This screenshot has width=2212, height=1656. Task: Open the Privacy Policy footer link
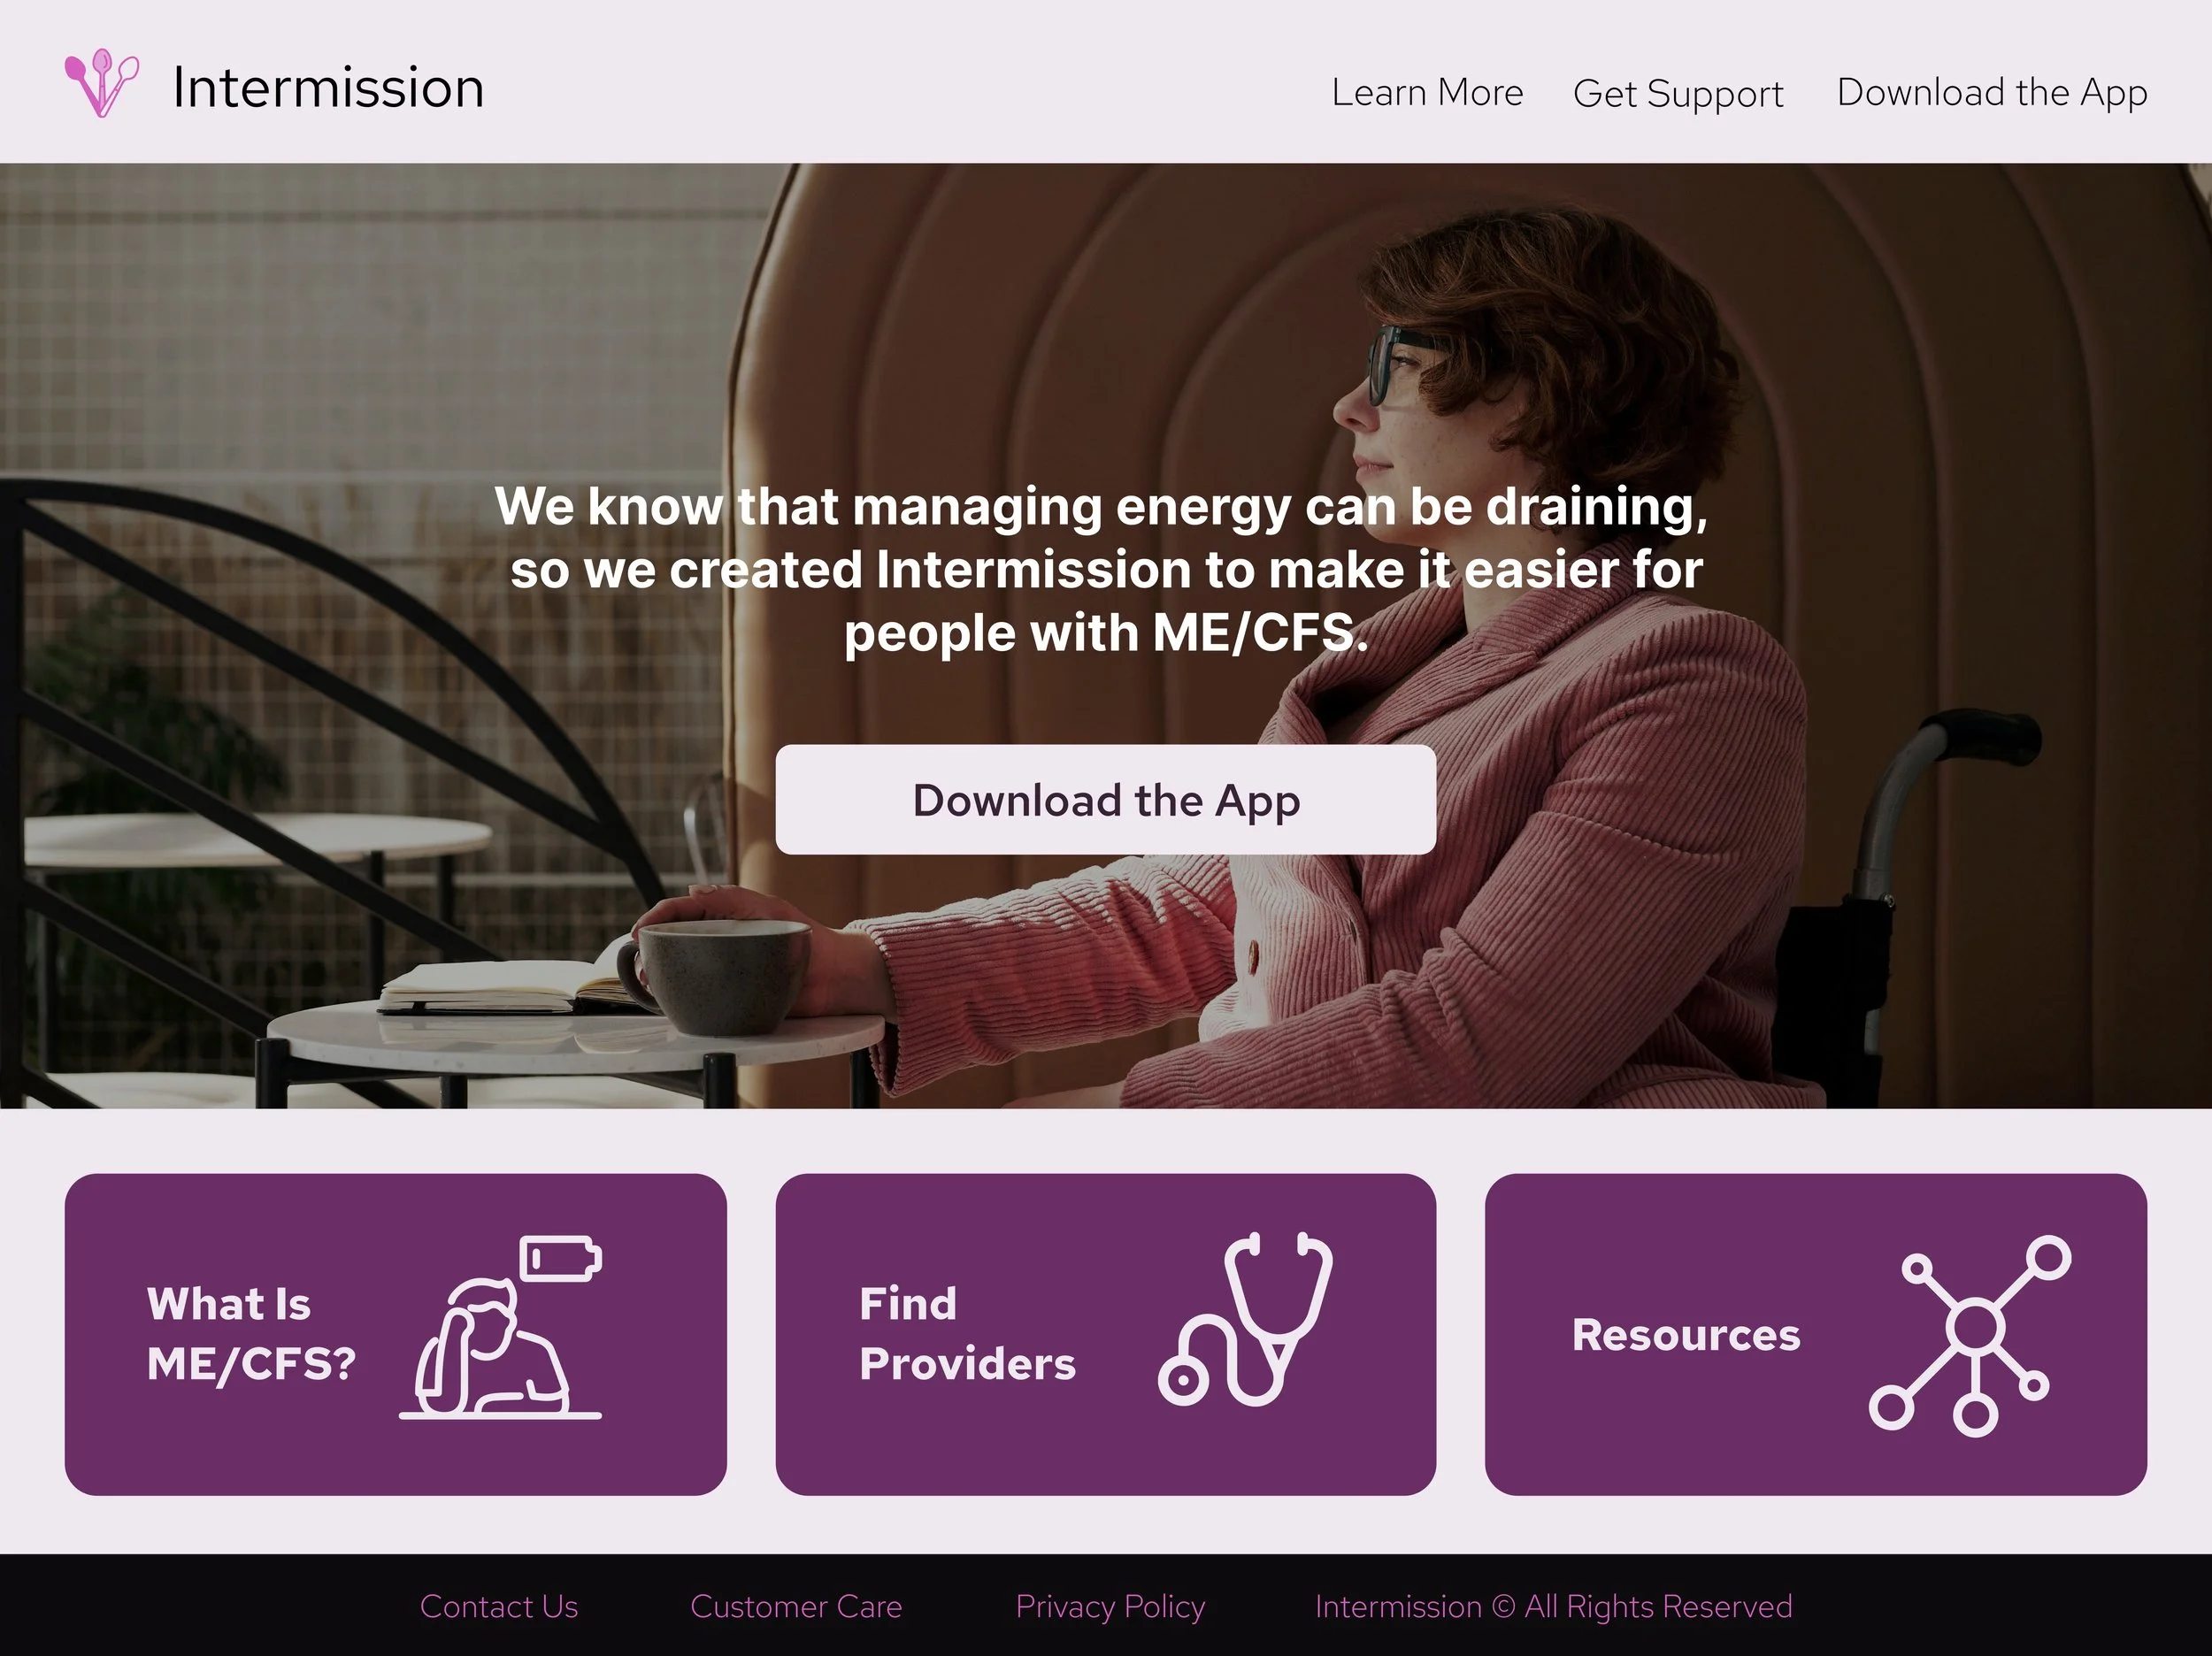[x=1110, y=1606]
